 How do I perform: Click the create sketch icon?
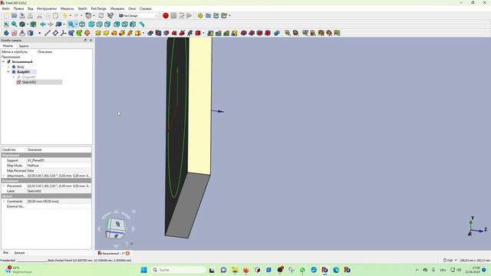point(14,33)
